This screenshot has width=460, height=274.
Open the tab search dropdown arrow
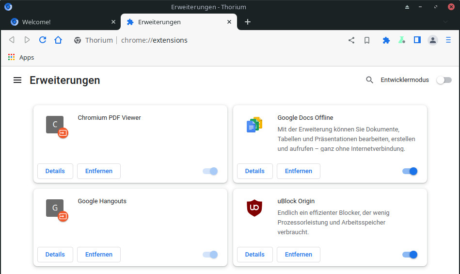(x=445, y=22)
